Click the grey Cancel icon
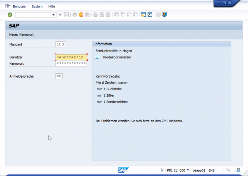Viewport: 248px width, 176px height. point(87,15)
